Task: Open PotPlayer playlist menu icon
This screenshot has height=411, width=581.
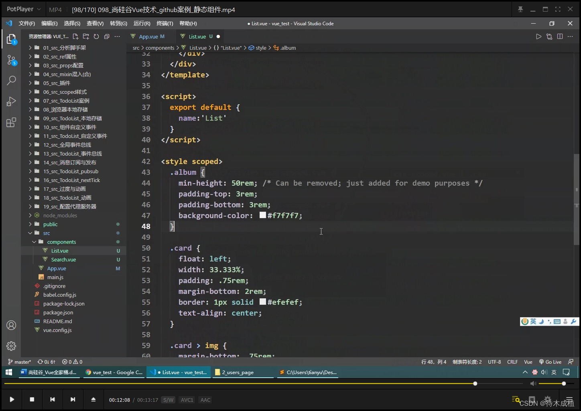Action: [569, 399]
